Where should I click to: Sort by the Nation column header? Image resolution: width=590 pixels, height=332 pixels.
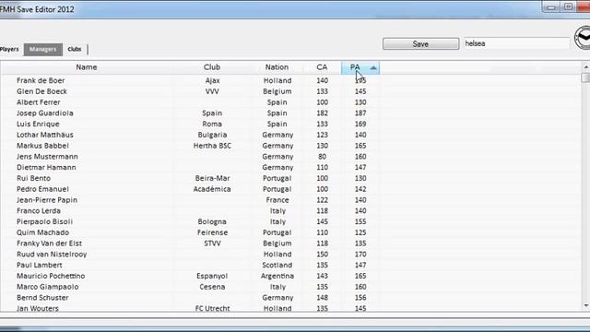[x=277, y=67]
